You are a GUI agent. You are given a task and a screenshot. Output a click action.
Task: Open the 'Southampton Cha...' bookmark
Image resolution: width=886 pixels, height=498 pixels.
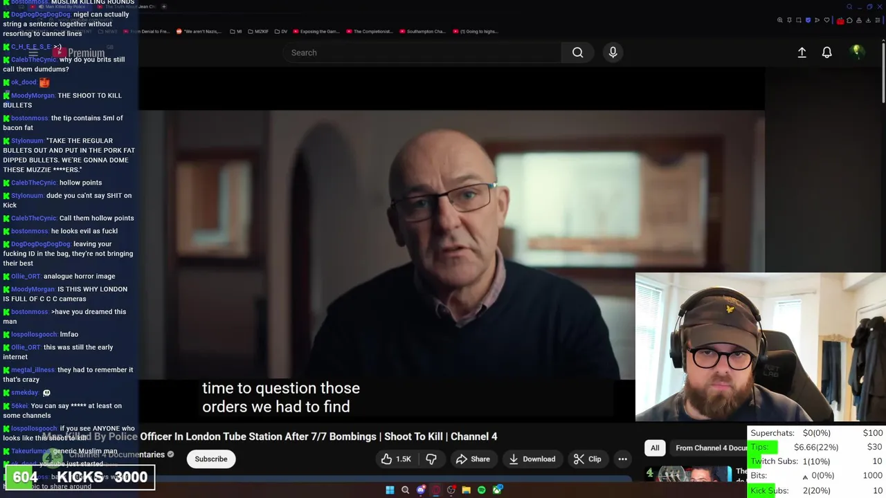coord(423,31)
